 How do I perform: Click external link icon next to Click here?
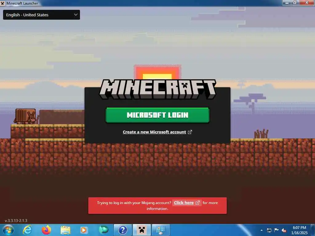pyautogui.click(x=198, y=203)
